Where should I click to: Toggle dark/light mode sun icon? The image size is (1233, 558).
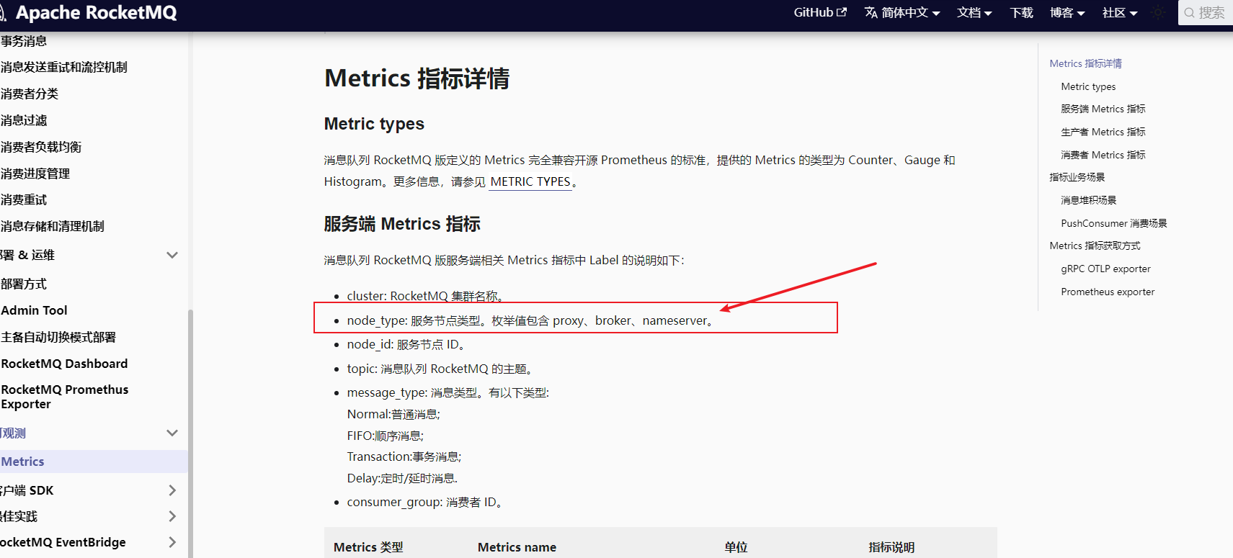[1158, 12]
